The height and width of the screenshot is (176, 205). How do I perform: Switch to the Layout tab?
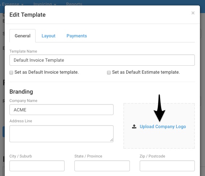tap(49, 36)
